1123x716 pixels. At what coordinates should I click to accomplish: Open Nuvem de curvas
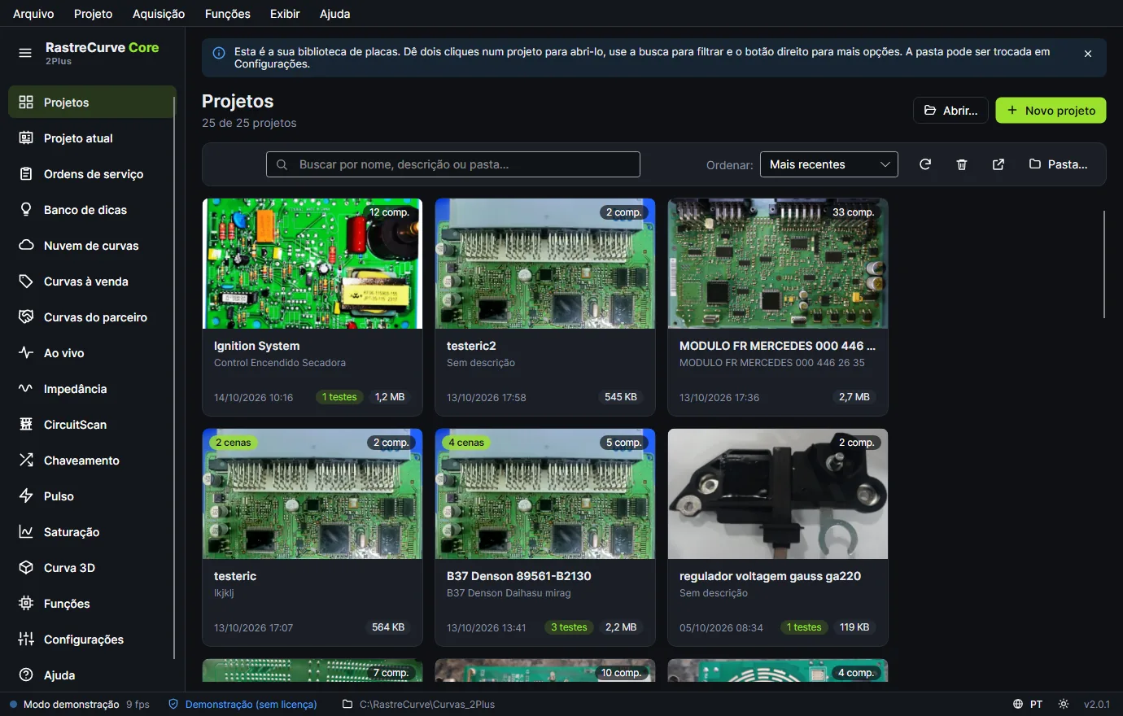coord(92,246)
